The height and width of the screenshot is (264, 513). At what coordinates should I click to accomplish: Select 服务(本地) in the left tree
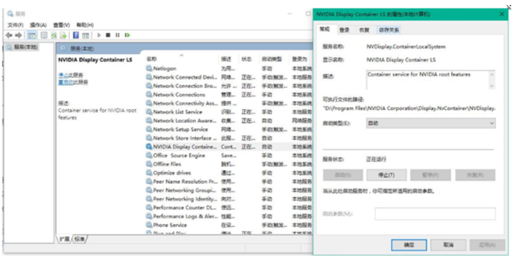[x=25, y=47]
